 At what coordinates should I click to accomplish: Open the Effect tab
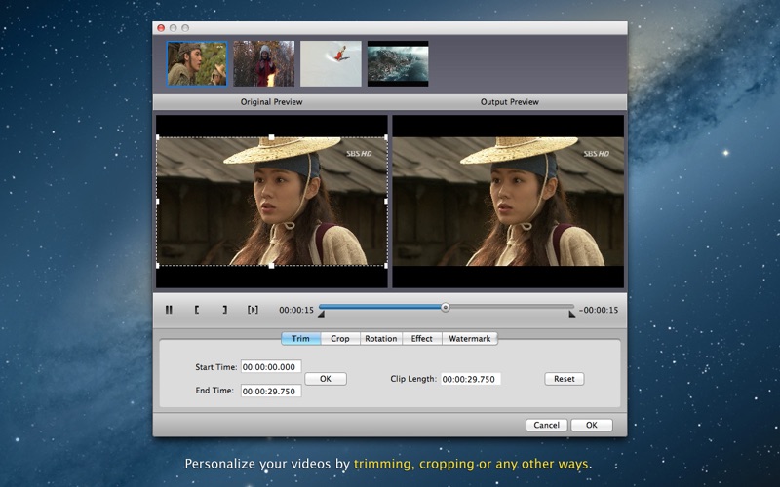[x=422, y=338]
